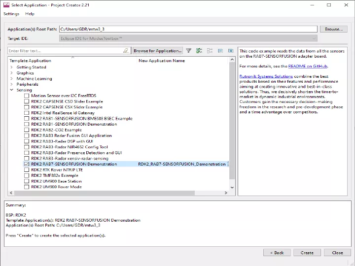
Task: Click the New Application Name column header
Action: 183,61
